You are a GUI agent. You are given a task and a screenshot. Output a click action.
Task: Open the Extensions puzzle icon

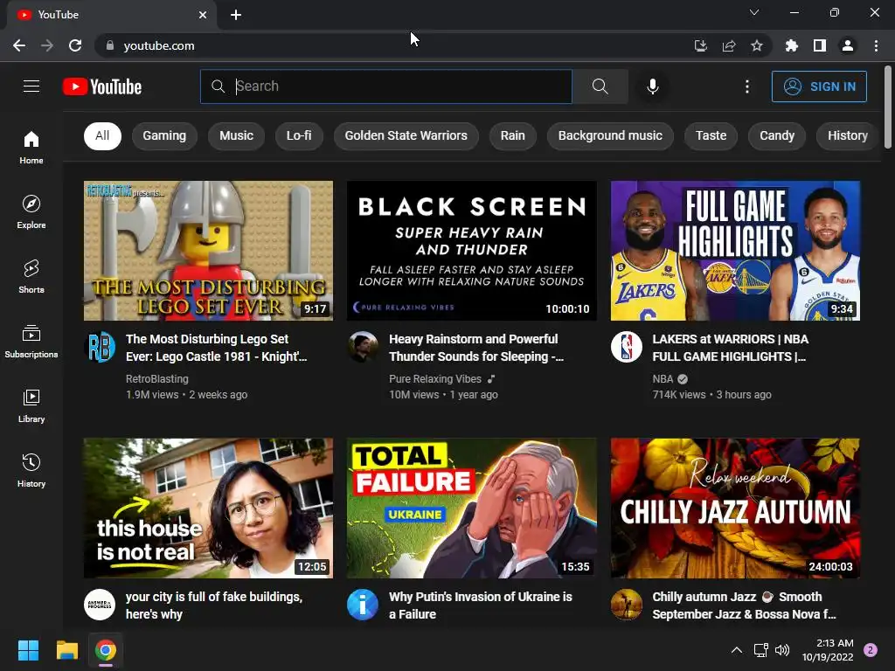point(792,45)
